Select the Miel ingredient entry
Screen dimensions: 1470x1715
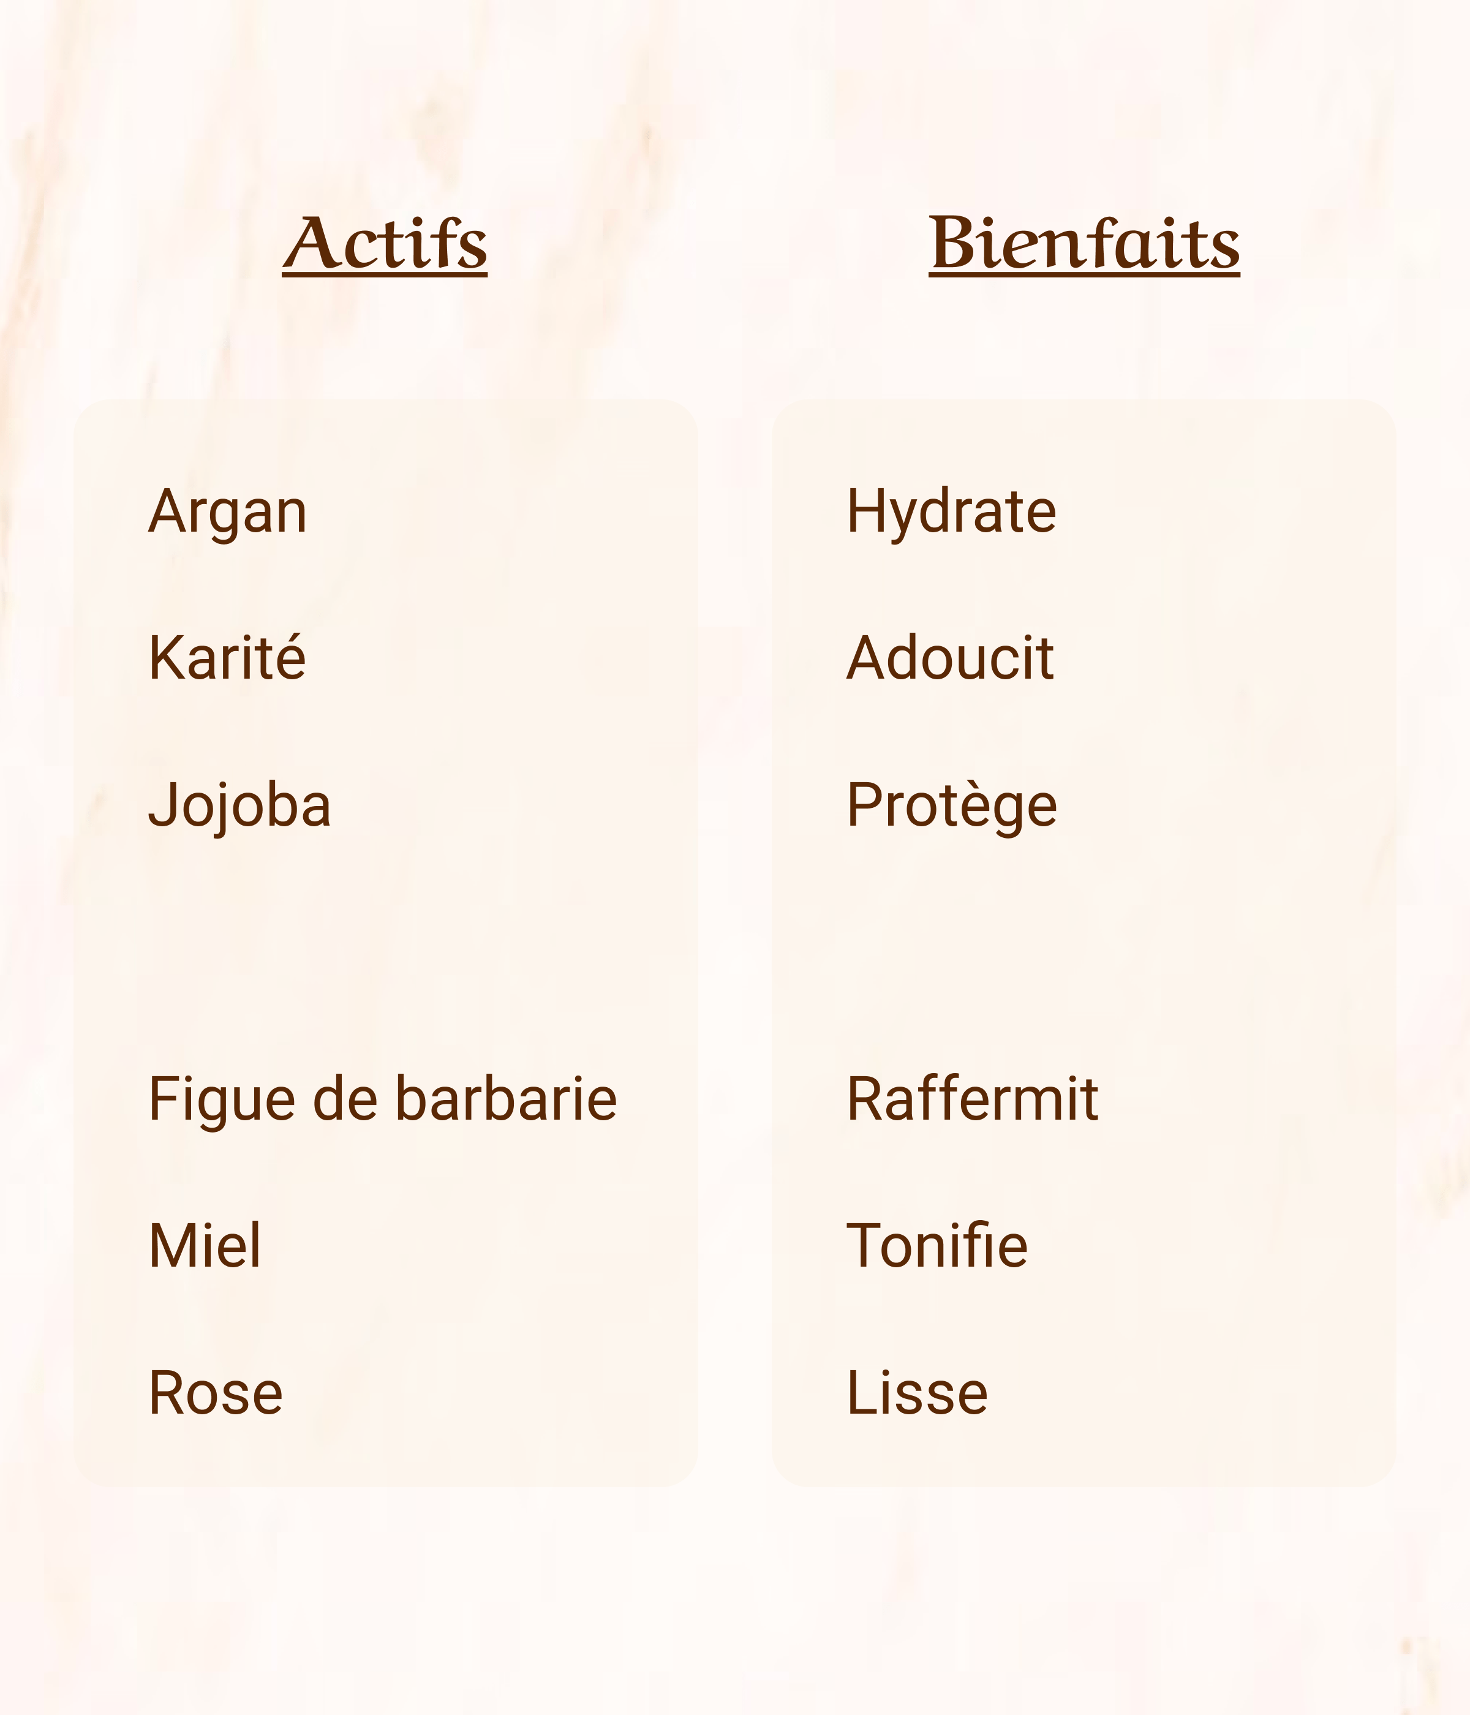(205, 1246)
